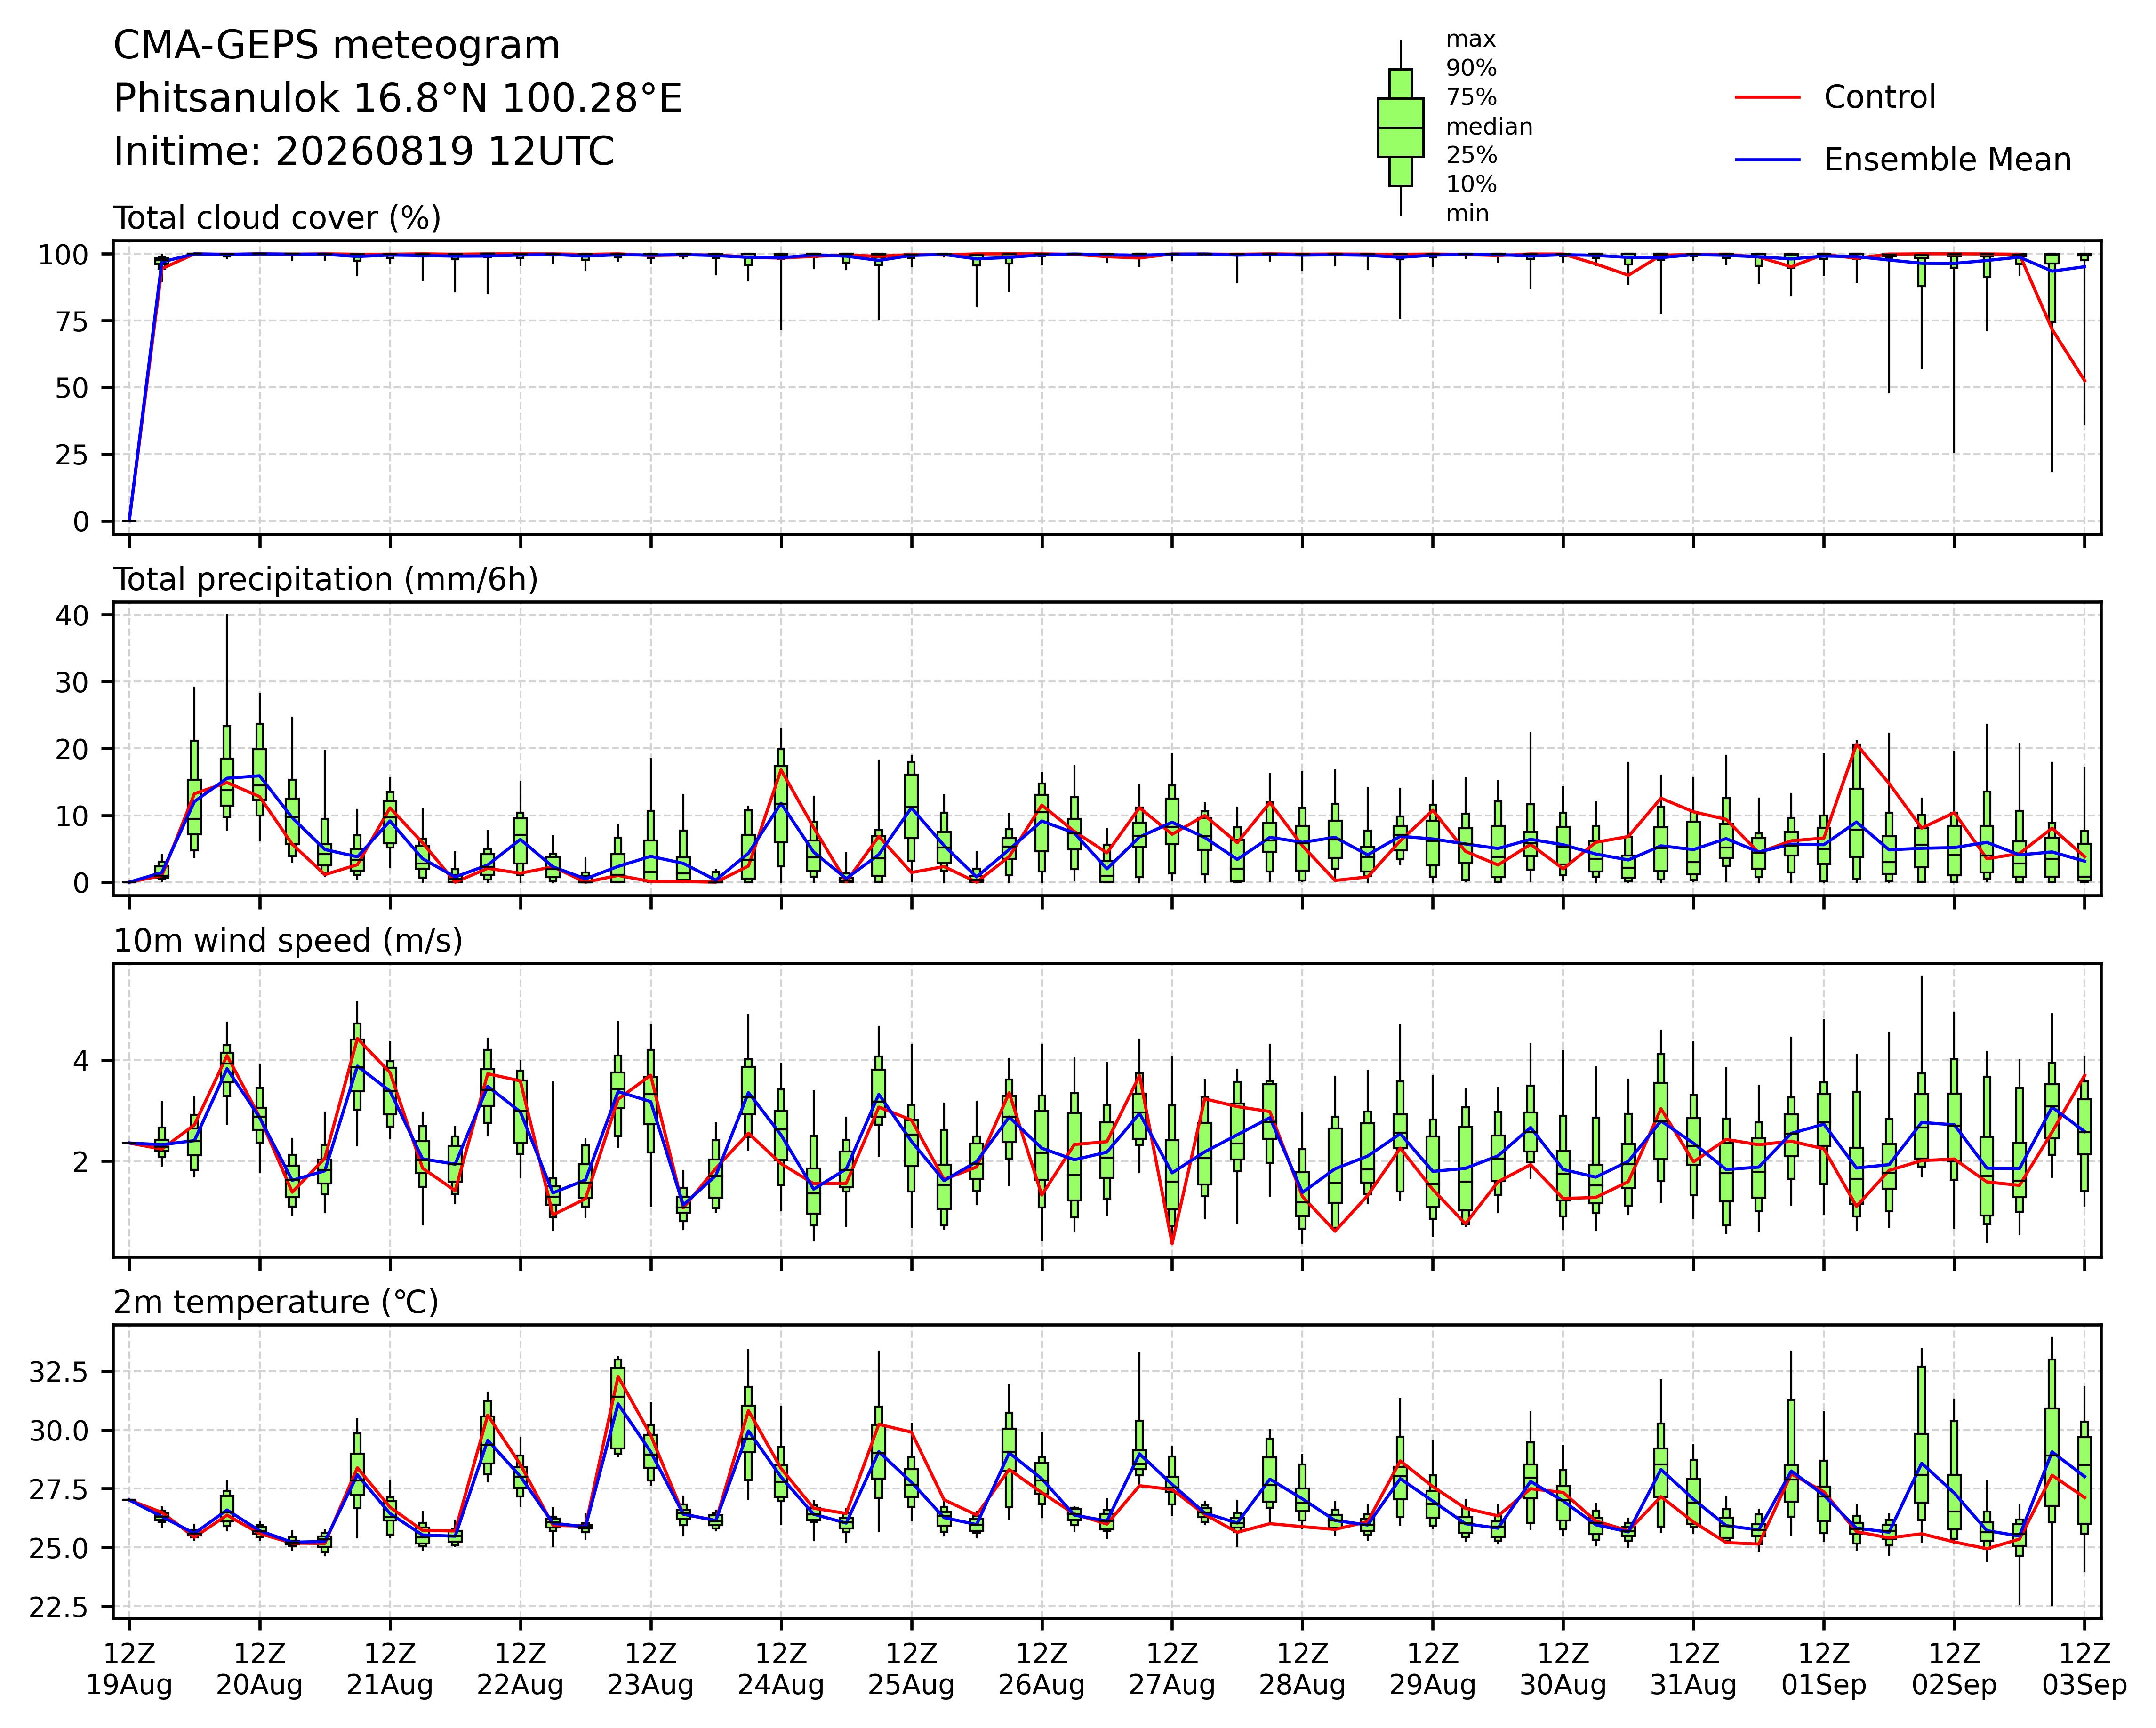Click the '12Z 23Aug' x-axis label
Viewport: 2156px width, 1728px height.
point(651,1669)
